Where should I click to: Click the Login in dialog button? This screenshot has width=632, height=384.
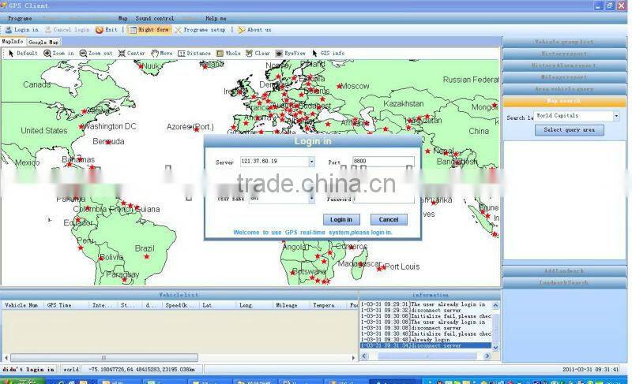pyautogui.click(x=341, y=219)
